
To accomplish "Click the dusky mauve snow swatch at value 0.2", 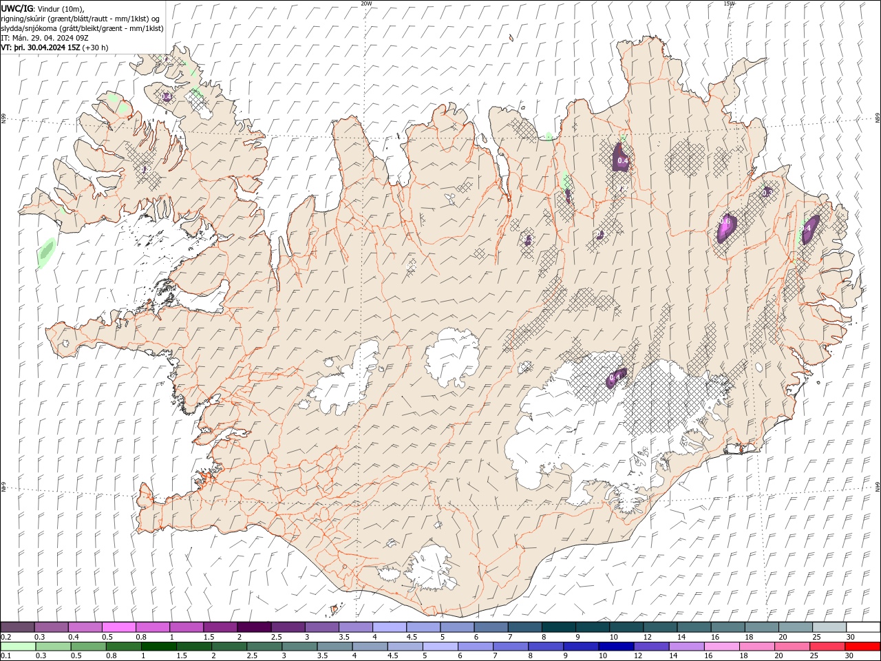I will pyautogui.click(x=17, y=627).
